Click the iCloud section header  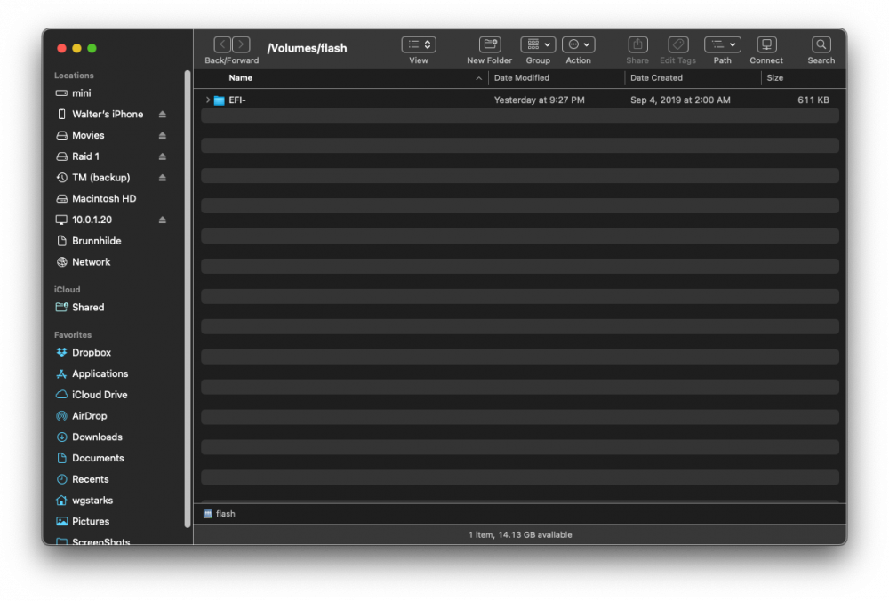click(67, 289)
